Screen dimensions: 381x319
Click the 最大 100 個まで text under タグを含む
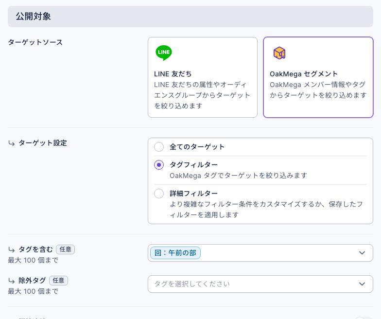click(33, 260)
